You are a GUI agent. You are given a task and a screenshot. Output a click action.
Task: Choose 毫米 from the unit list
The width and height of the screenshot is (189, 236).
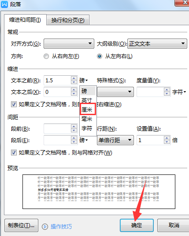click(x=87, y=119)
